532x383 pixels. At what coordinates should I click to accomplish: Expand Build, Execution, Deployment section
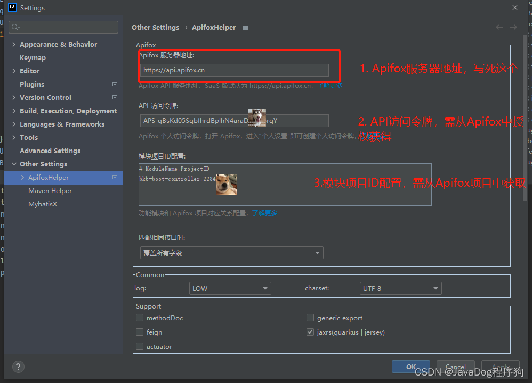[14, 111]
